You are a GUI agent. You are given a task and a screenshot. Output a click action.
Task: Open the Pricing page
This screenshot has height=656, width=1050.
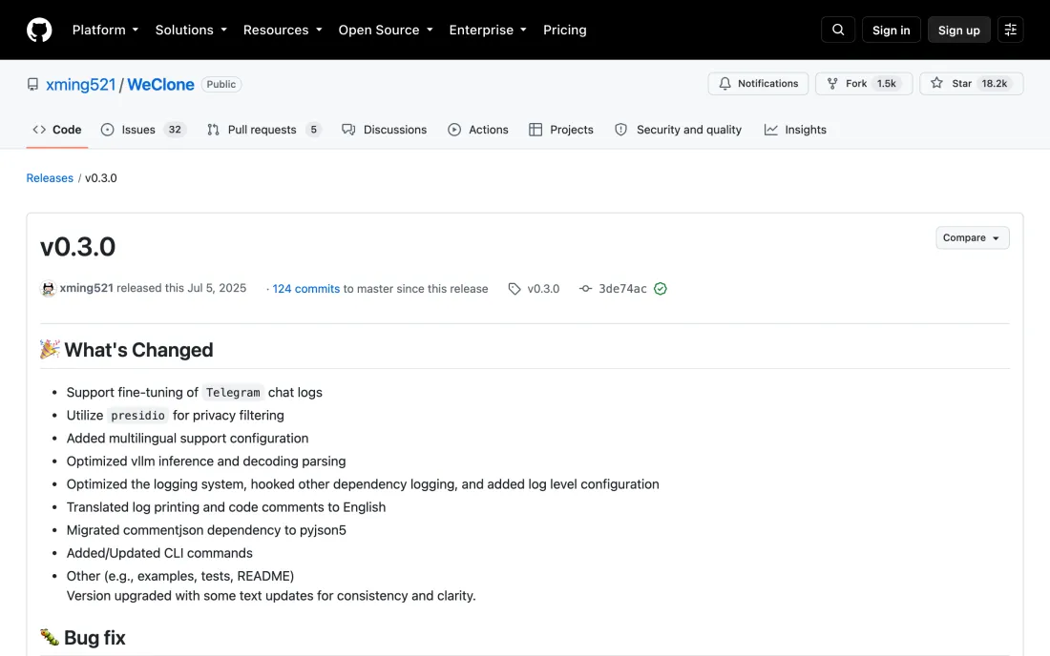point(564,31)
